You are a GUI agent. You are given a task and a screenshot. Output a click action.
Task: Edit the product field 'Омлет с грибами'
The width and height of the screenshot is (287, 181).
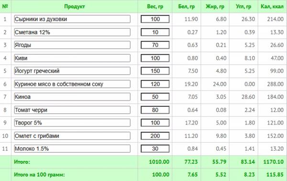point(72,136)
